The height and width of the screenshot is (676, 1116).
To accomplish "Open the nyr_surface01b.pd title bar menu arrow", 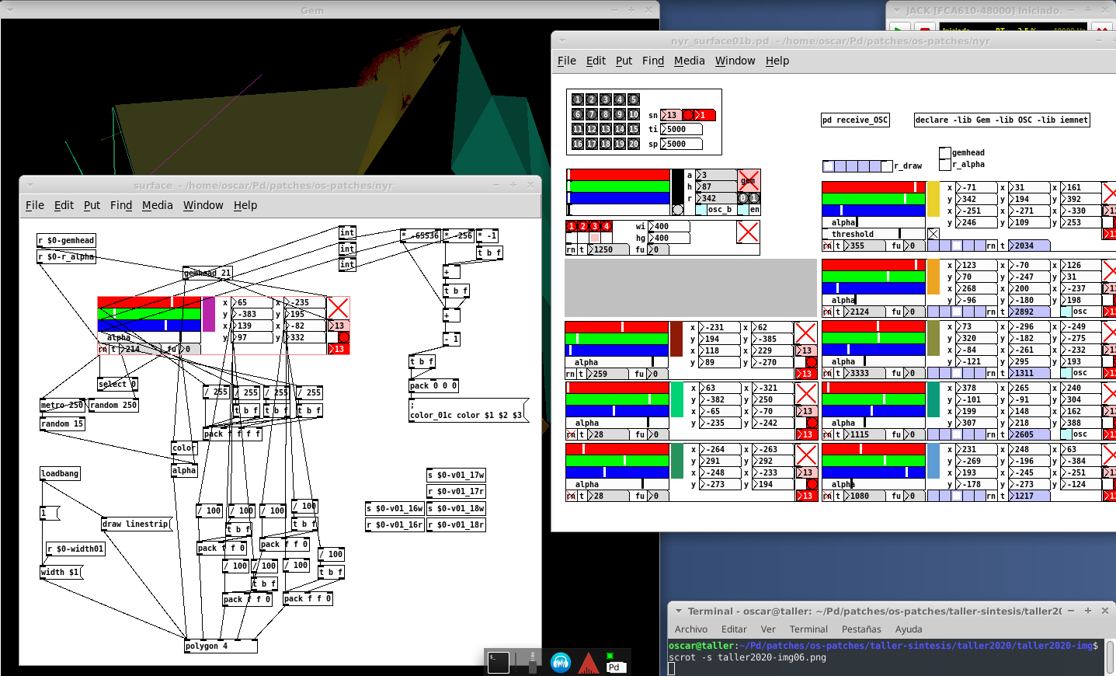I will click(x=562, y=40).
